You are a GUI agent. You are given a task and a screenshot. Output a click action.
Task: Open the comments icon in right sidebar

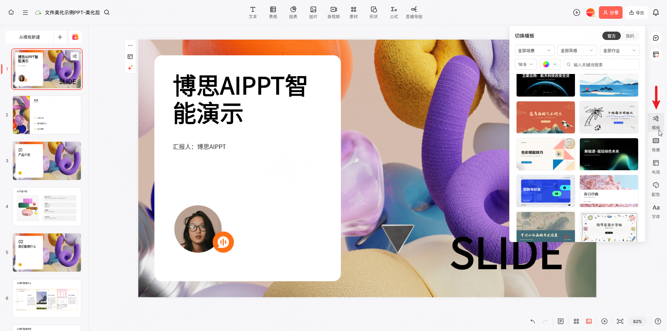[656, 38]
